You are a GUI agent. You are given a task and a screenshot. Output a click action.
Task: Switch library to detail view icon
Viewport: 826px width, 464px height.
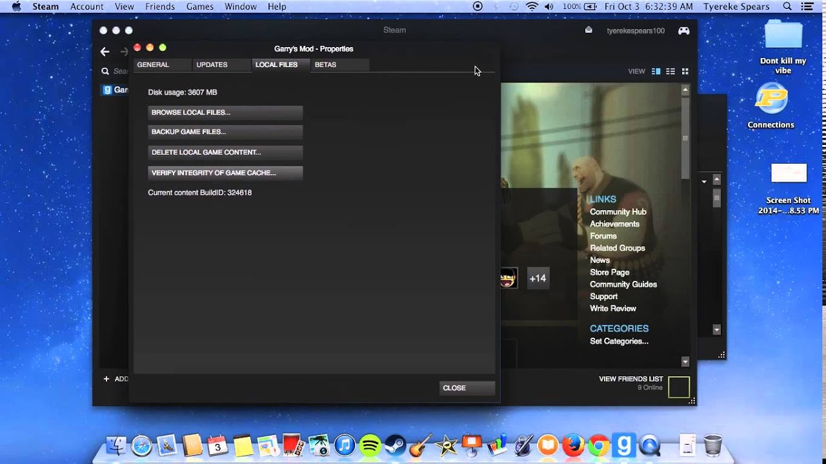(x=656, y=72)
